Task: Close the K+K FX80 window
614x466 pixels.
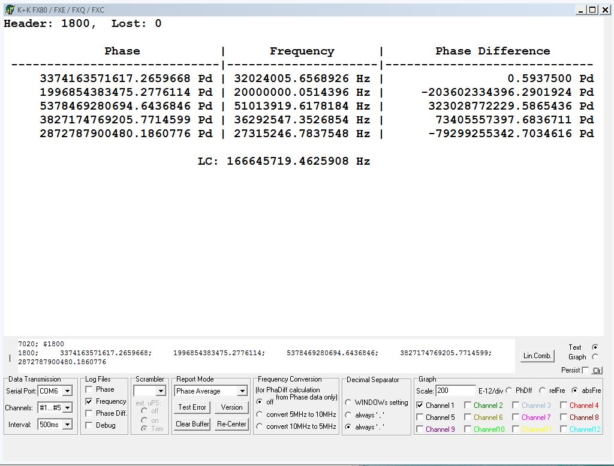Action: pos(605,10)
